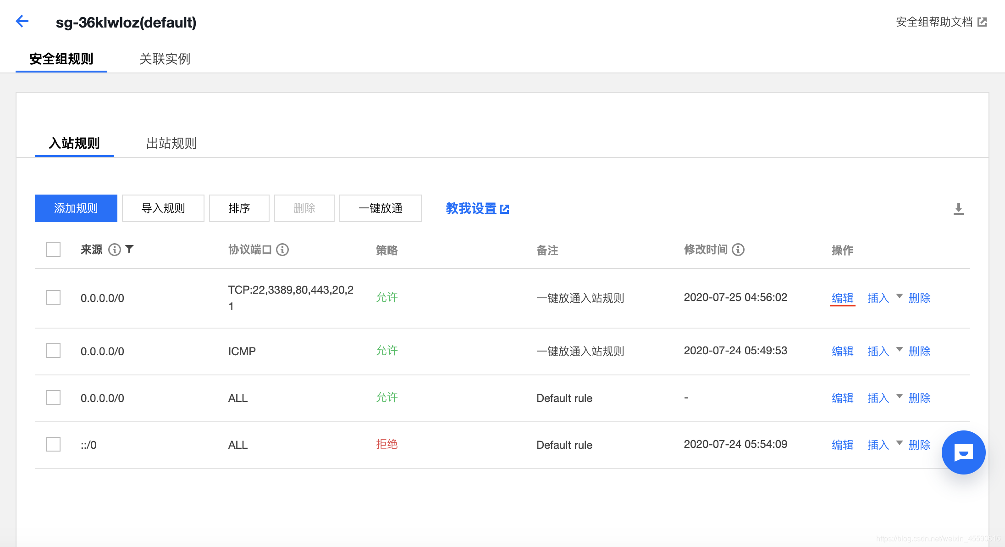Click the 拒绝 policy text
Viewport: 1005px width, 547px height.
click(387, 444)
